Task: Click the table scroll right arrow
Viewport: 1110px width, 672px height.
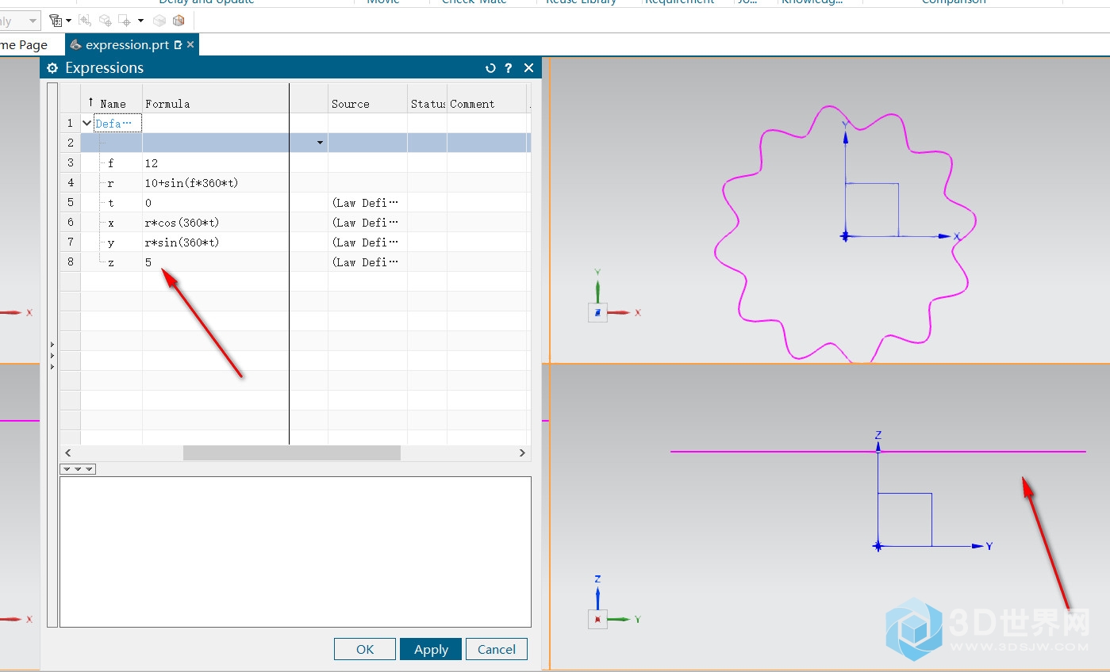Action: pos(522,452)
